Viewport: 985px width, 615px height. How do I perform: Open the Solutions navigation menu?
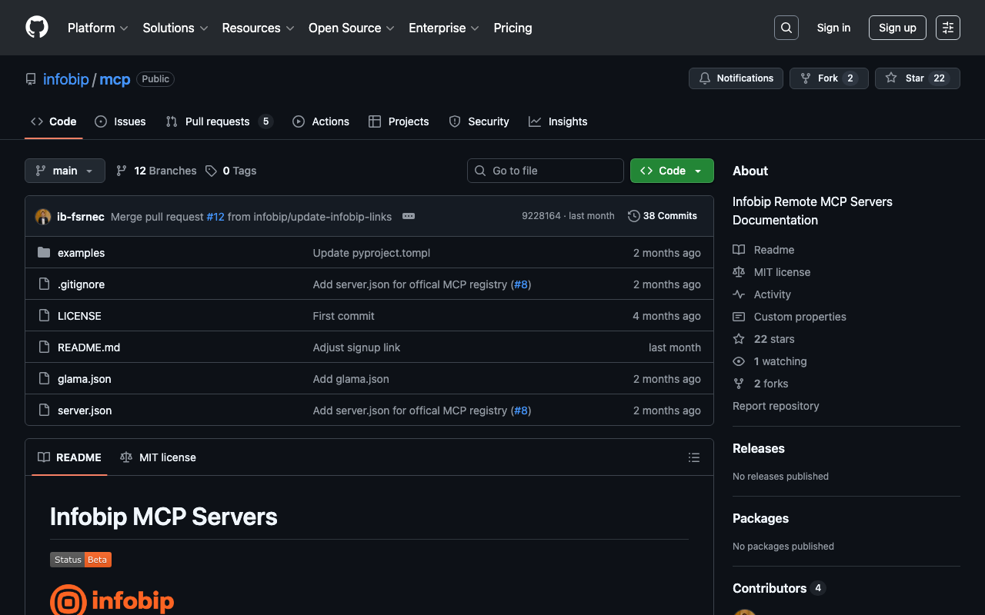pos(175,28)
